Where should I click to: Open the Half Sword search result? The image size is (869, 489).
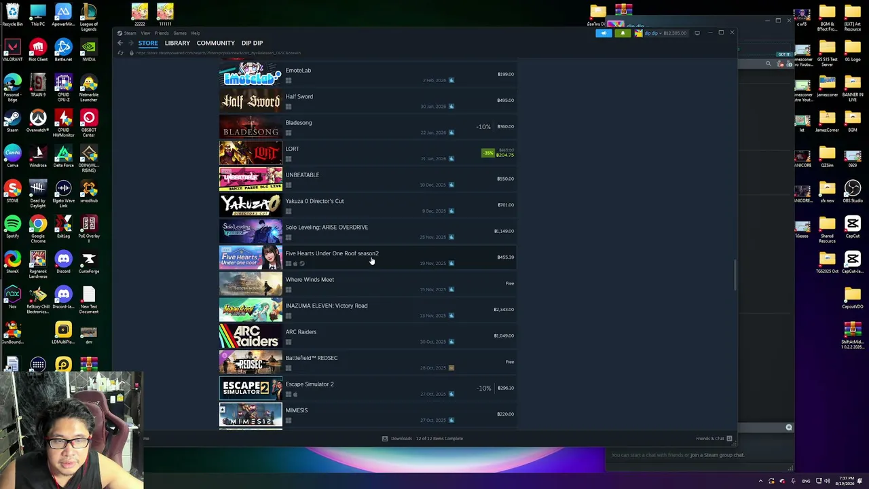click(367, 101)
